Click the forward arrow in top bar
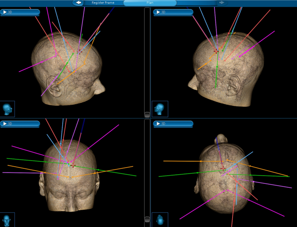Viewport: 297px width, 227px height. 222,3
